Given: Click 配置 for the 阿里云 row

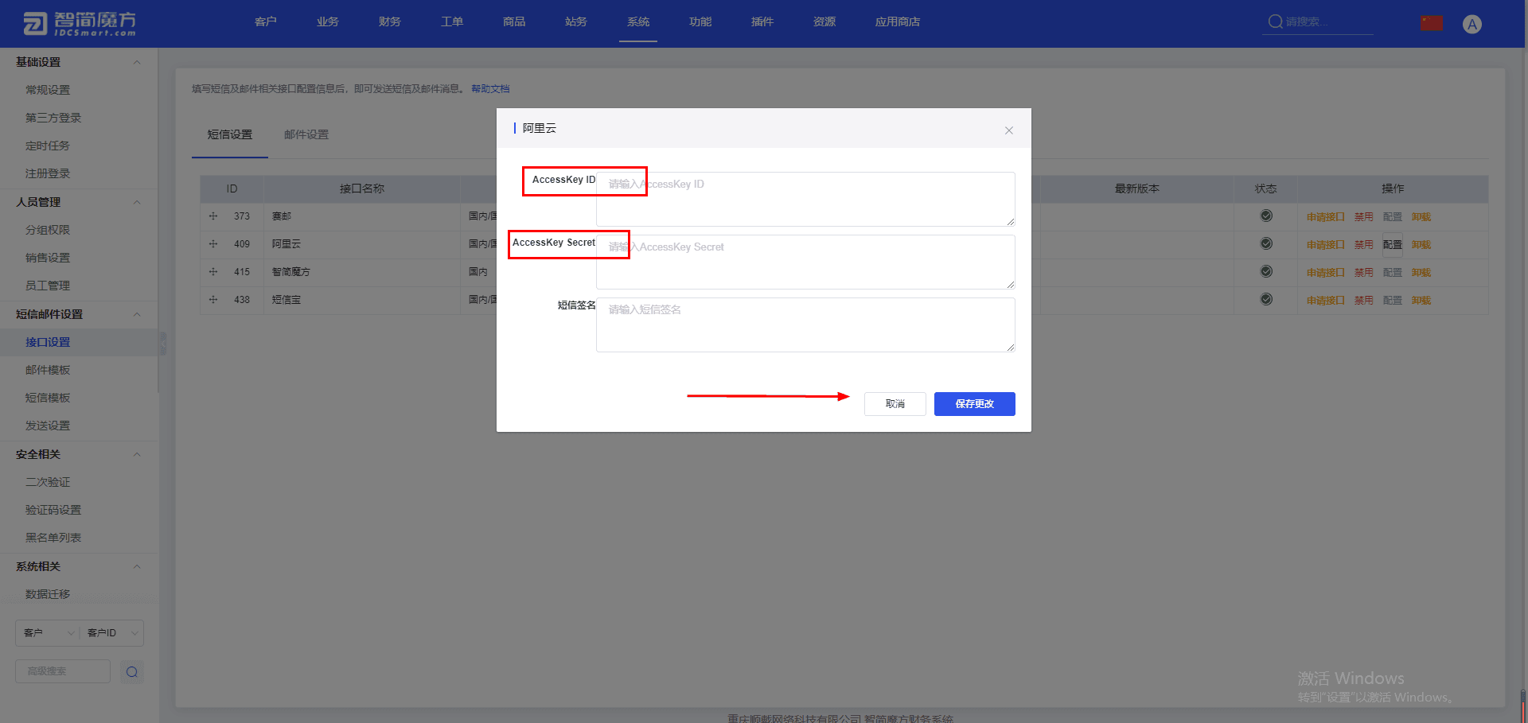Looking at the screenshot, I should (x=1393, y=245).
